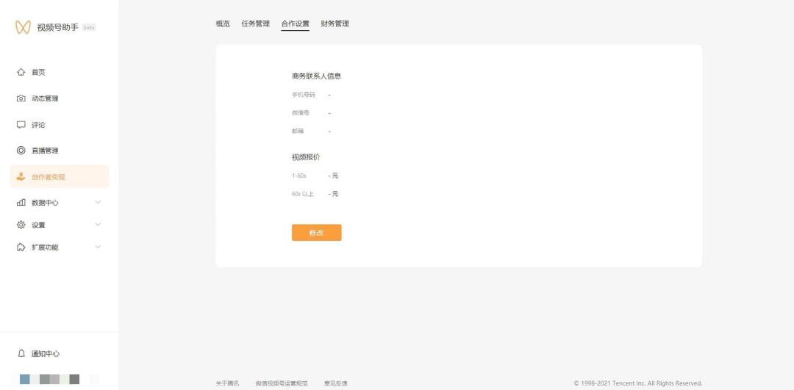Expand the 设置 chevron
Viewport: 794px width, 390px height.
[x=98, y=225]
